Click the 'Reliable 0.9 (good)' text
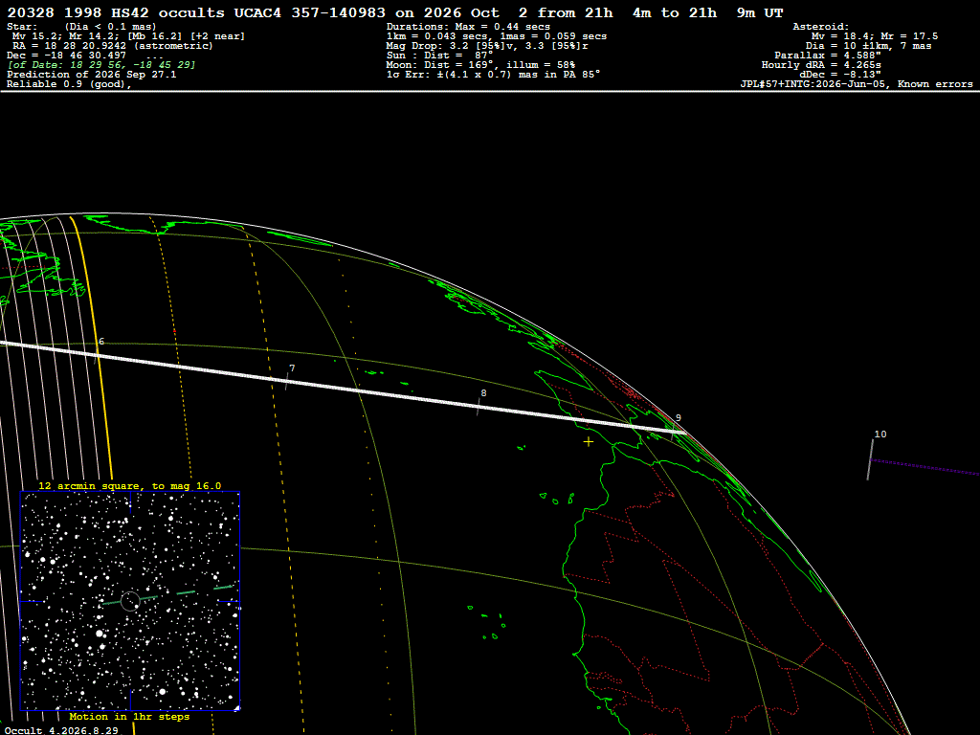The image size is (980, 735). 69,84
